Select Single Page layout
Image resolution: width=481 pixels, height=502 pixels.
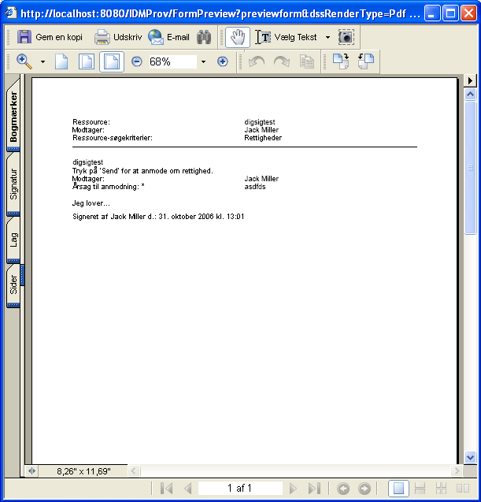[x=398, y=489]
